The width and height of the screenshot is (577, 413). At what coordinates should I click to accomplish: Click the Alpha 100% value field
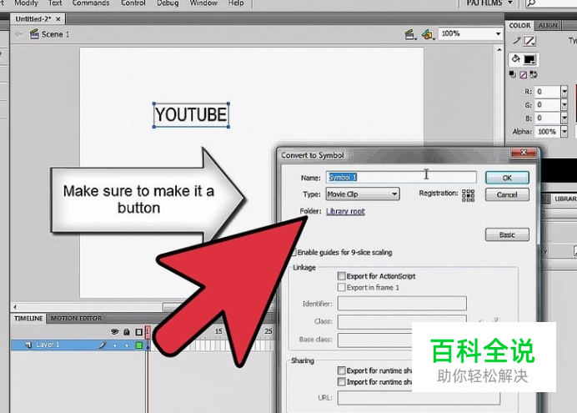click(x=548, y=132)
